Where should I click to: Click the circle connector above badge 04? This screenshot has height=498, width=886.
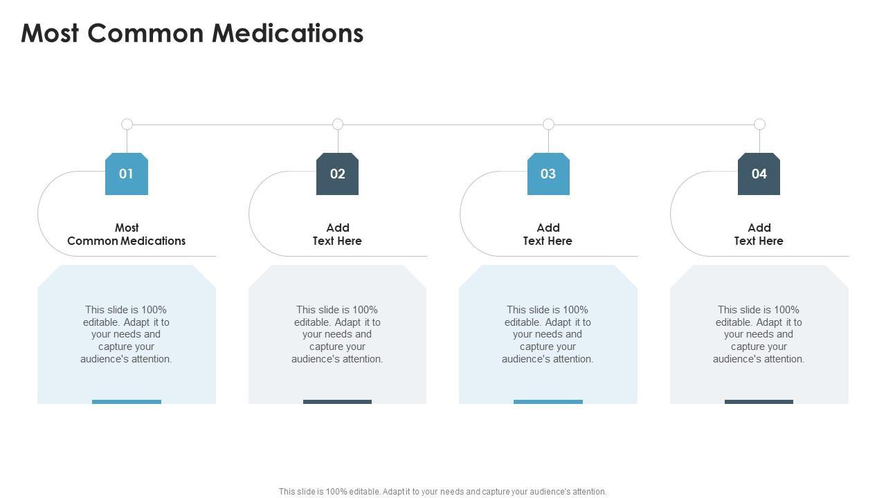pos(759,124)
